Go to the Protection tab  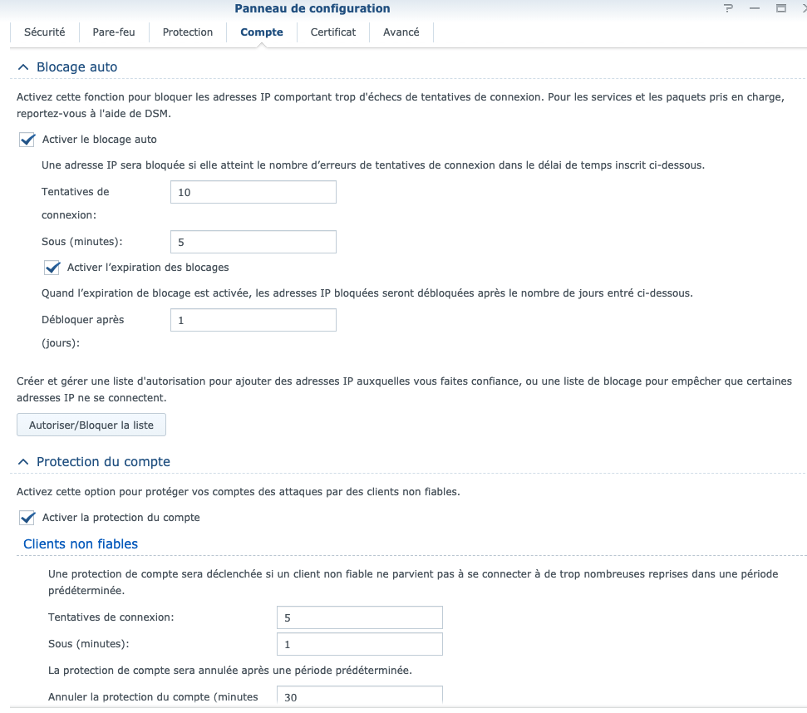(187, 32)
